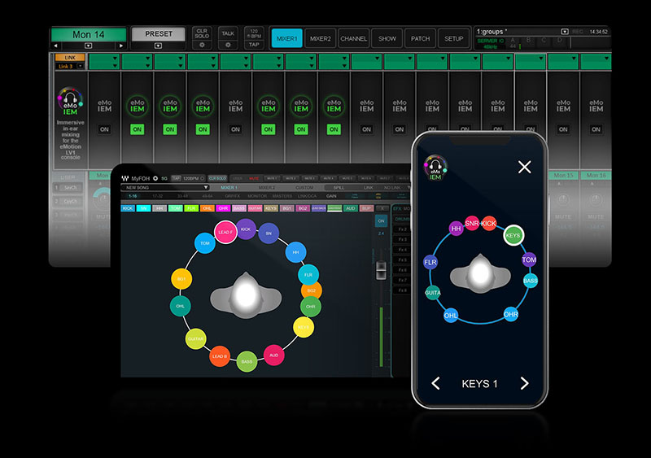Tap the OHL node on the phone
This screenshot has width=651, height=458.
point(451,315)
